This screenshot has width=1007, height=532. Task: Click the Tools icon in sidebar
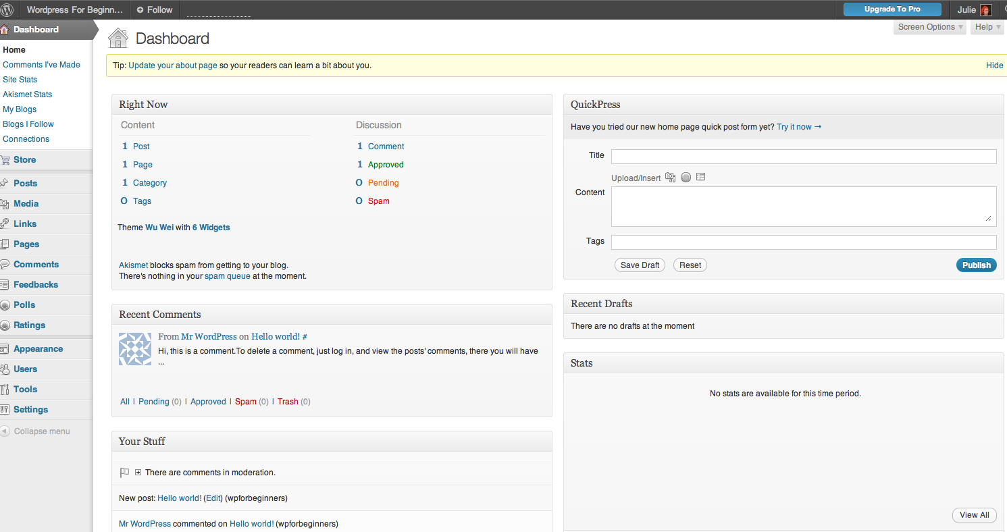tap(4, 390)
